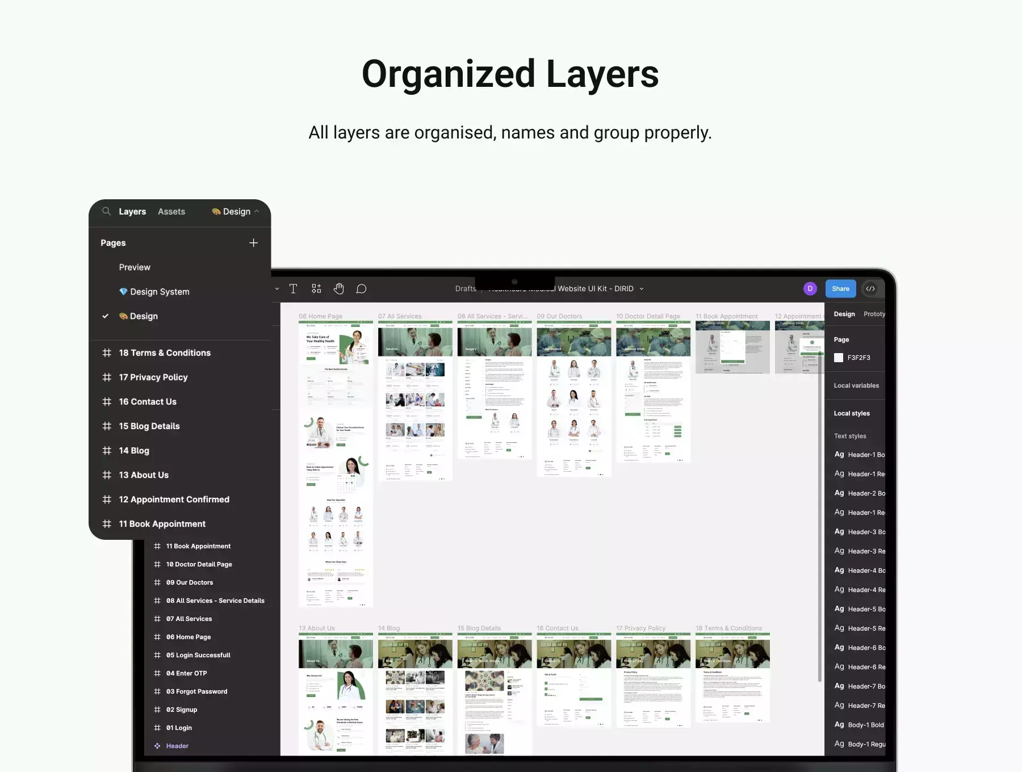Click frame icon of 13 About Us

coord(107,475)
